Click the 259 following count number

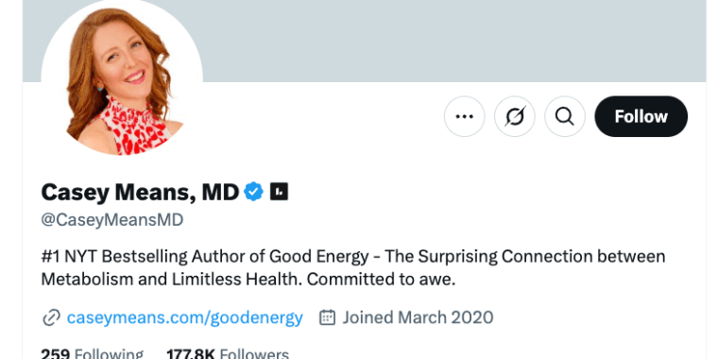pyautogui.click(x=56, y=354)
